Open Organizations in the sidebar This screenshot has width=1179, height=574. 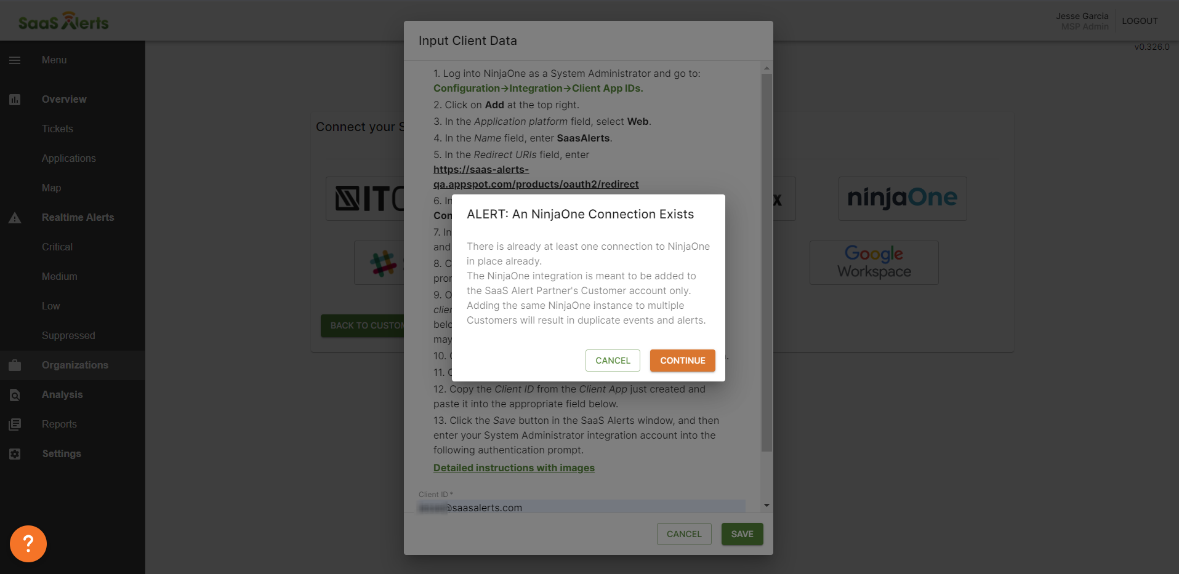(x=75, y=365)
